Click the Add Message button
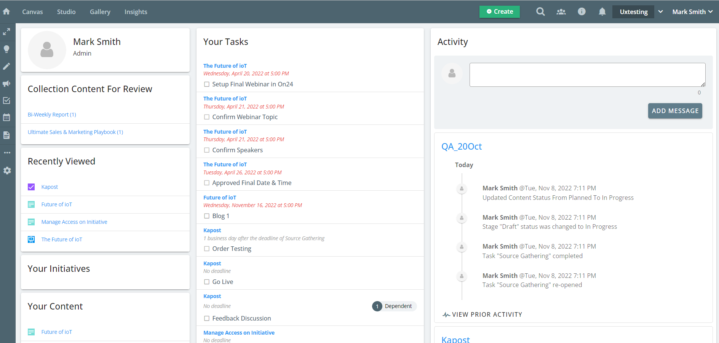This screenshot has width=719, height=343. tap(675, 111)
